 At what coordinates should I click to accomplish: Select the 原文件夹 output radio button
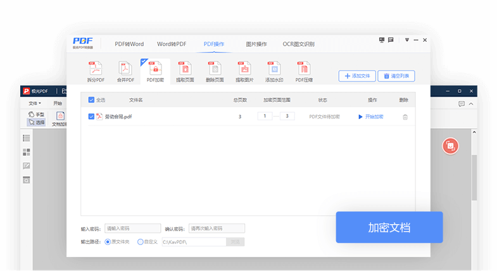point(108,241)
